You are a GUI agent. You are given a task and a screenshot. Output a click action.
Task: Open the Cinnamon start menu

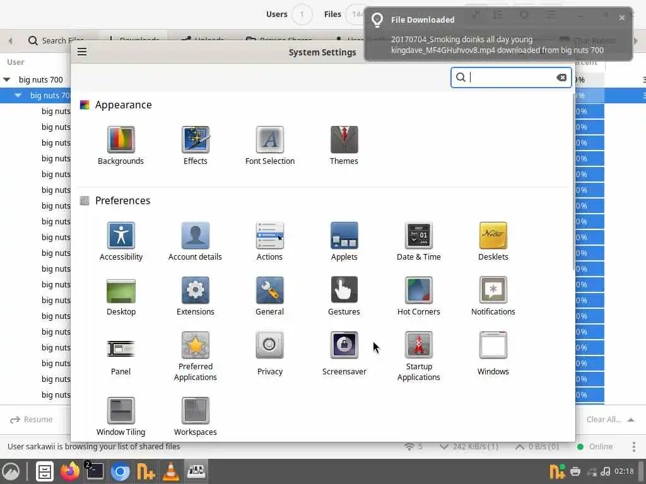point(11,471)
